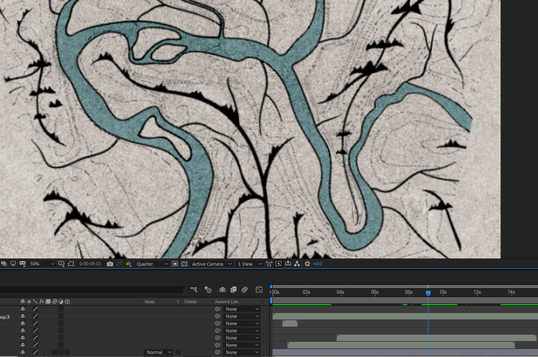Click the time navigator start handle
This screenshot has width=538, height=357.
click(x=271, y=287)
